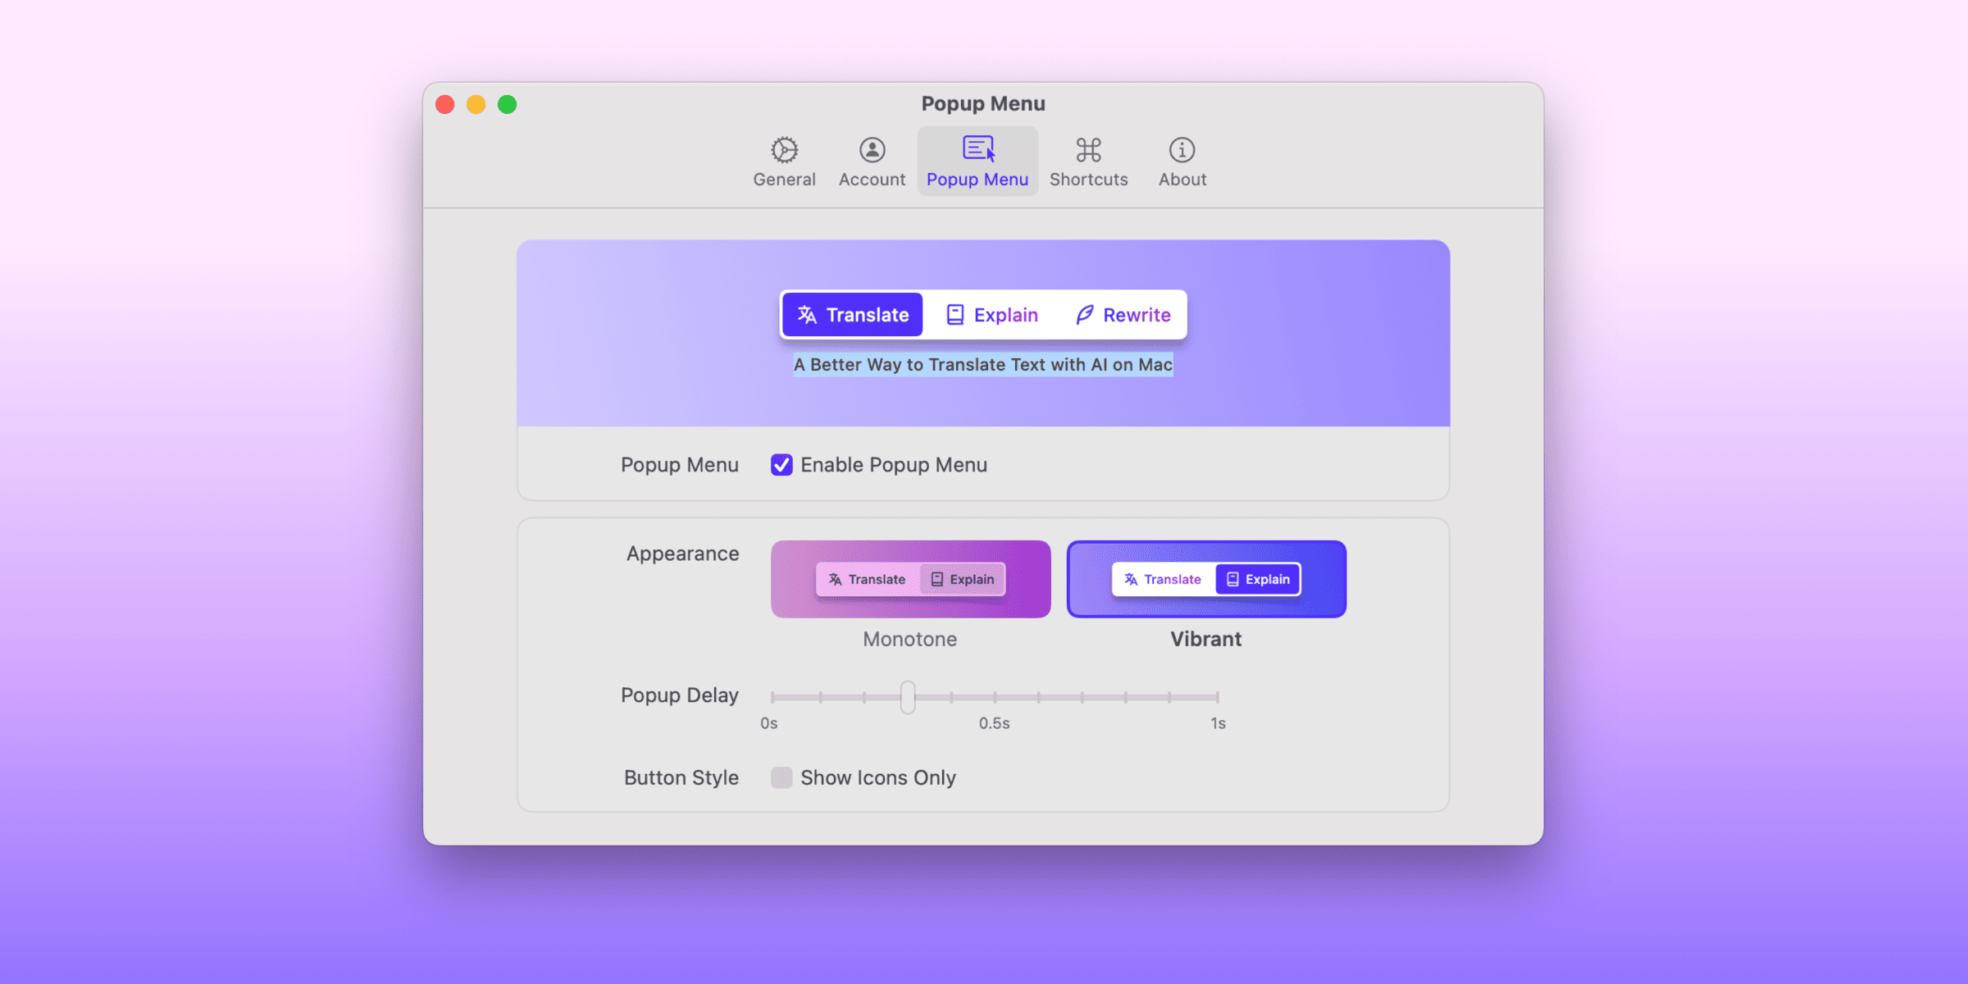The width and height of the screenshot is (1968, 984).
Task: Toggle the Enable Popup Menu checkbox
Action: pyautogui.click(x=781, y=465)
